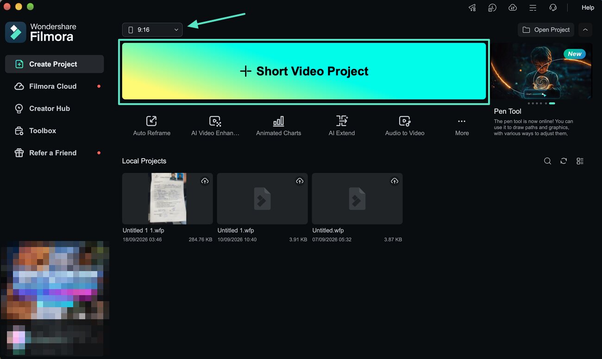This screenshot has height=359, width=602.
Task: Upload Untitled 1 1.wfp to the cloud
Action: [205, 181]
